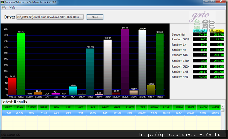Screen dimensions: 228x139
Task: Select Random 128K write value 3.08
Action: click(200, 61)
